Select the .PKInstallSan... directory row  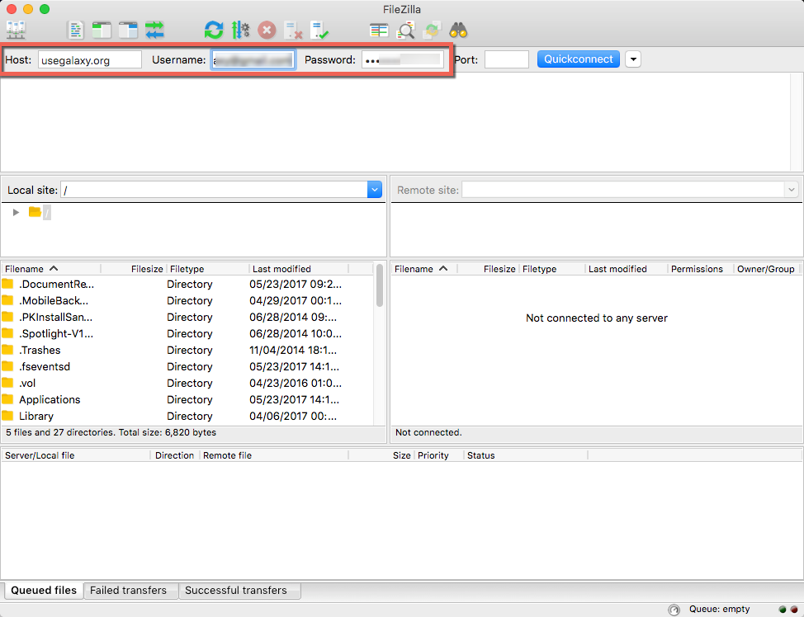(187, 317)
